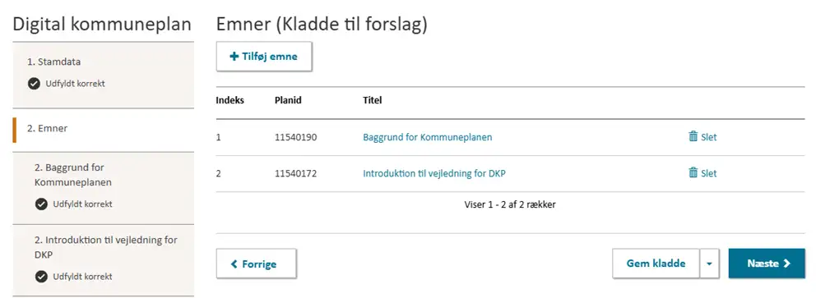Click checkmark icon under Introduktion til vejledning step
Screen dimensions: 816x298
pos(41,277)
